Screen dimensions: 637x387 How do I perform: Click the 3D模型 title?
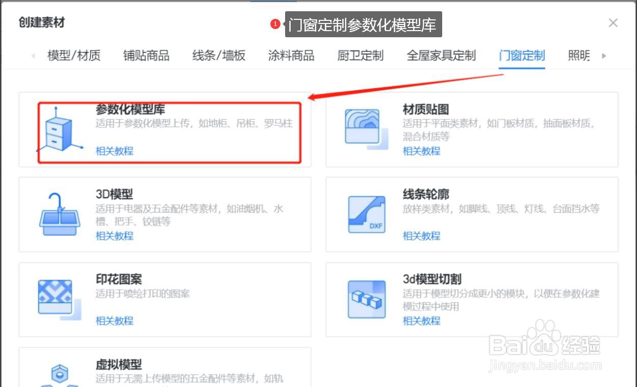114,194
